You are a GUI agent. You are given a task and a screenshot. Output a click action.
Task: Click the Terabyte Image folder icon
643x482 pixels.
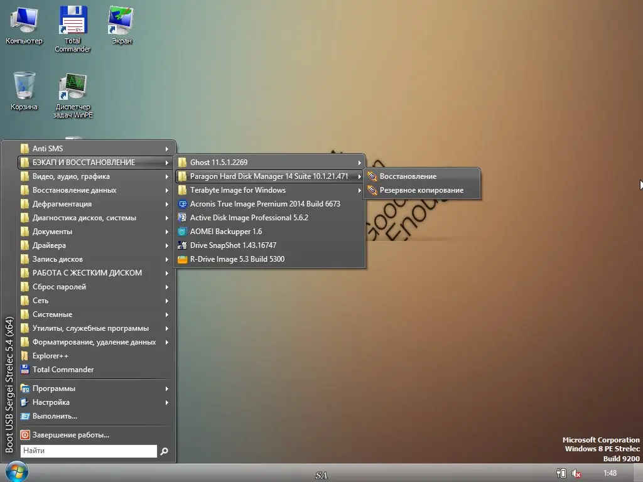point(183,190)
